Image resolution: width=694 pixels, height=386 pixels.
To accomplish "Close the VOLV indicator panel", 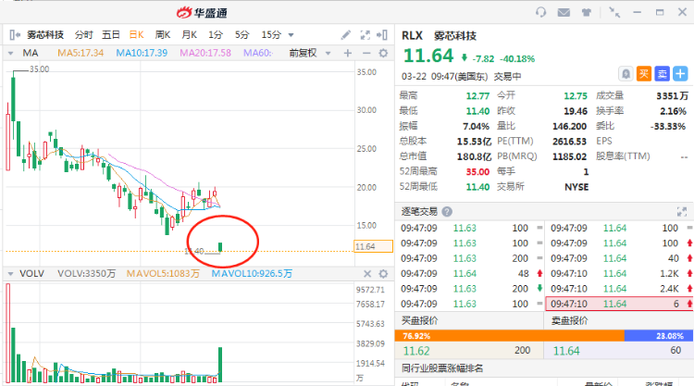I will 367,274.
